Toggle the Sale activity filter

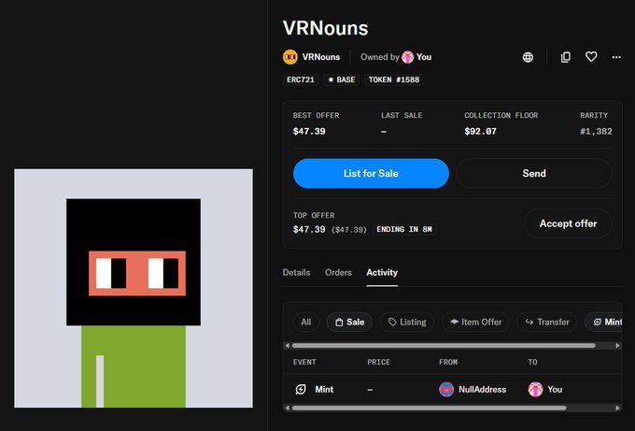pyautogui.click(x=349, y=322)
